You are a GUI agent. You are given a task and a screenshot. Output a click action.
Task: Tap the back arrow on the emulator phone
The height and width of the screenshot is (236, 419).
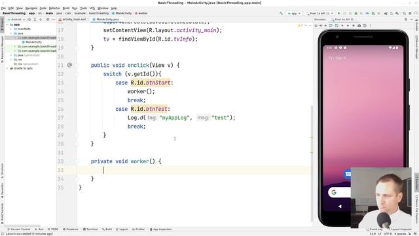click(340, 206)
